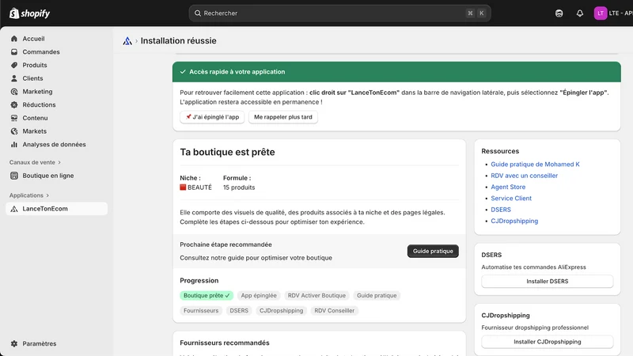Open the Agent Store link
The image size is (633, 356).
pyautogui.click(x=508, y=187)
